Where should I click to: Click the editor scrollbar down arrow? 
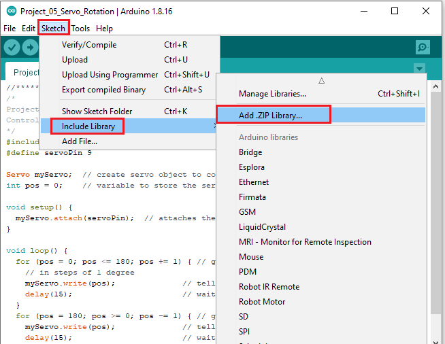pyautogui.click(x=436, y=341)
